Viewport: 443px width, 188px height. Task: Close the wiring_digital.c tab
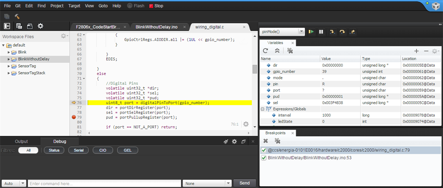245,27
